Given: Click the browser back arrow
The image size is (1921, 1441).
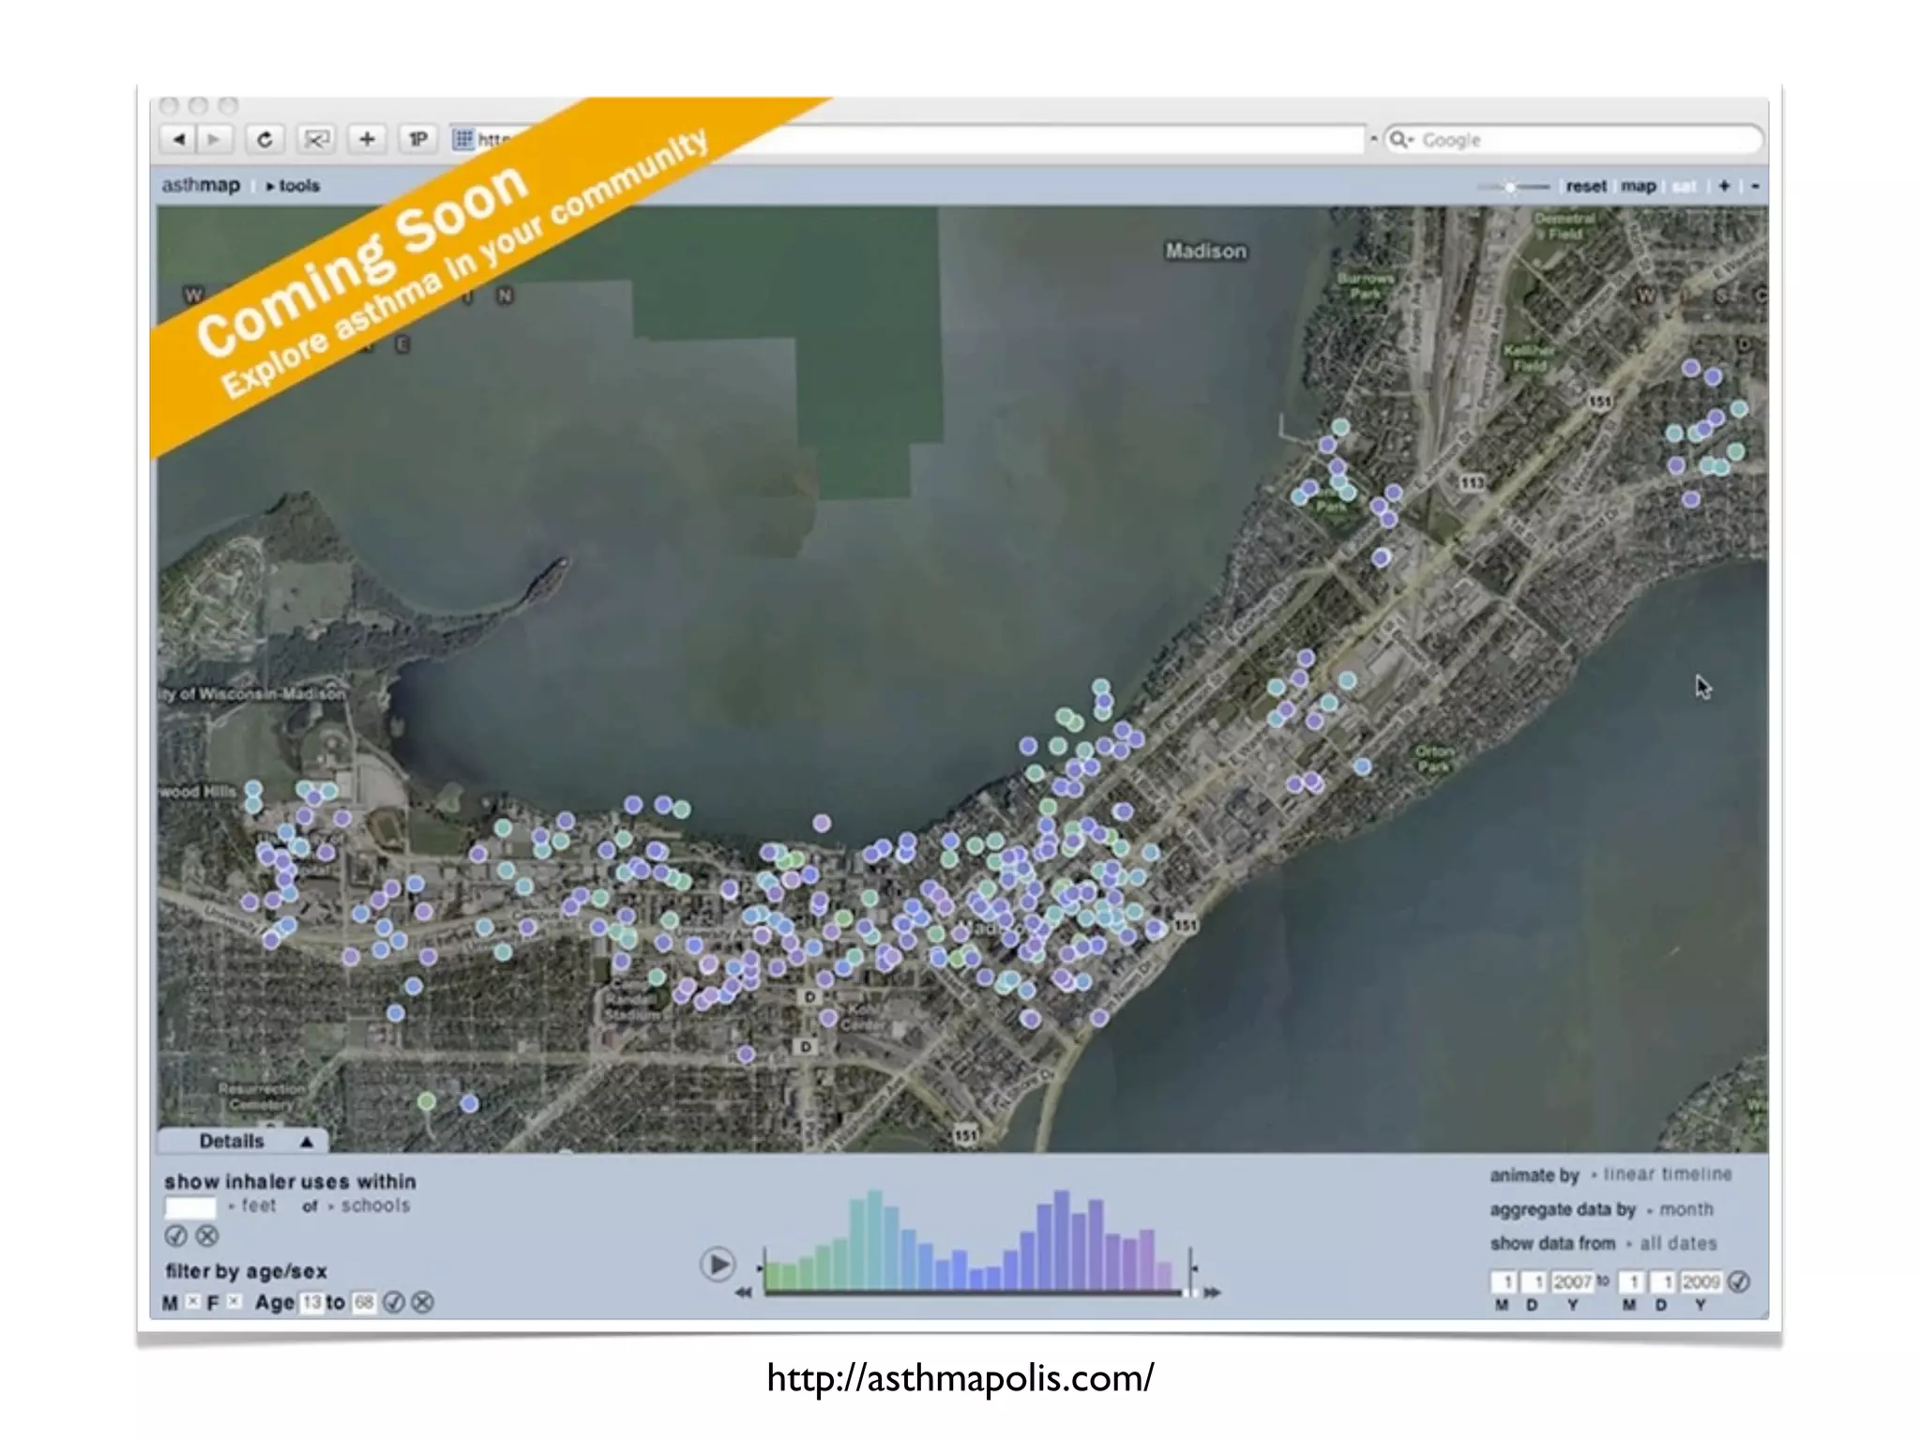Looking at the screenshot, I should tap(177, 140).
